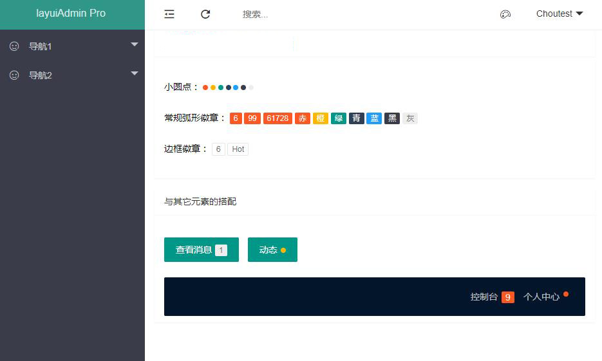The height and width of the screenshot is (361, 602).
Task: Open the theme palette icon
Action: tap(505, 14)
